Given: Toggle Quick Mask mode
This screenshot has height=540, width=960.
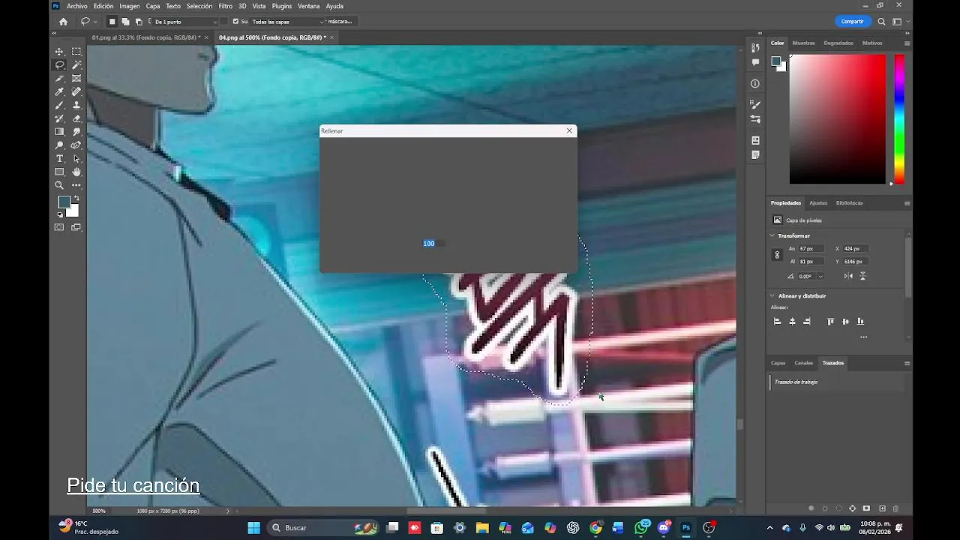Looking at the screenshot, I should point(59,227).
